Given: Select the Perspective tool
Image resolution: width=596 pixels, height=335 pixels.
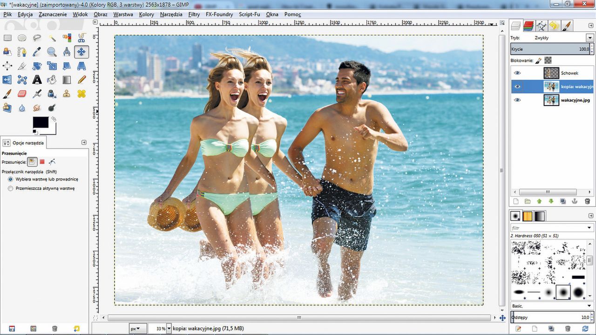Looking at the screenshot, I should [x=81, y=66].
